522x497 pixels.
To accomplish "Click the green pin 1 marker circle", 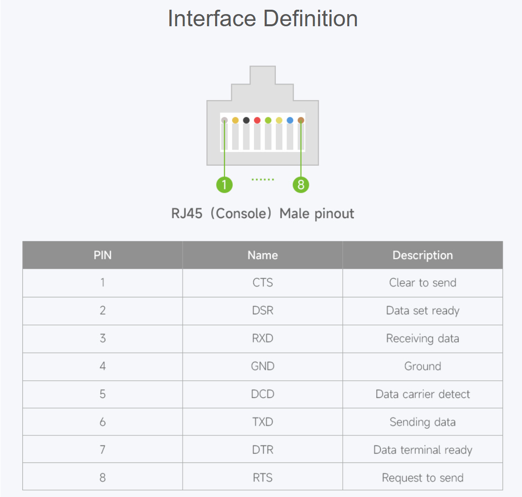I will click(x=224, y=185).
